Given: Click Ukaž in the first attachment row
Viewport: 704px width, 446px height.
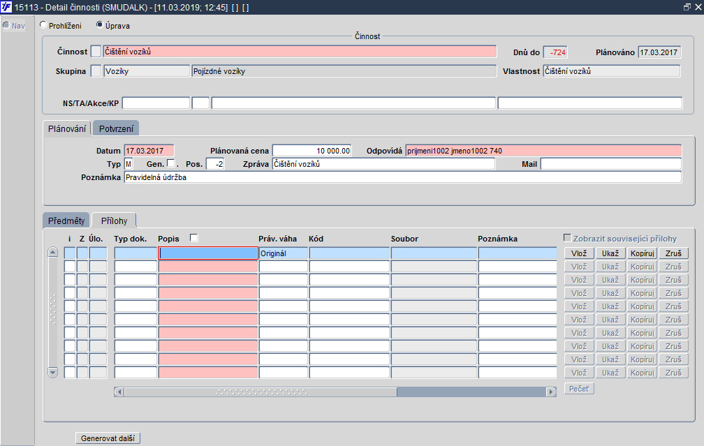Looking at the screenshot, I should 610,253.
